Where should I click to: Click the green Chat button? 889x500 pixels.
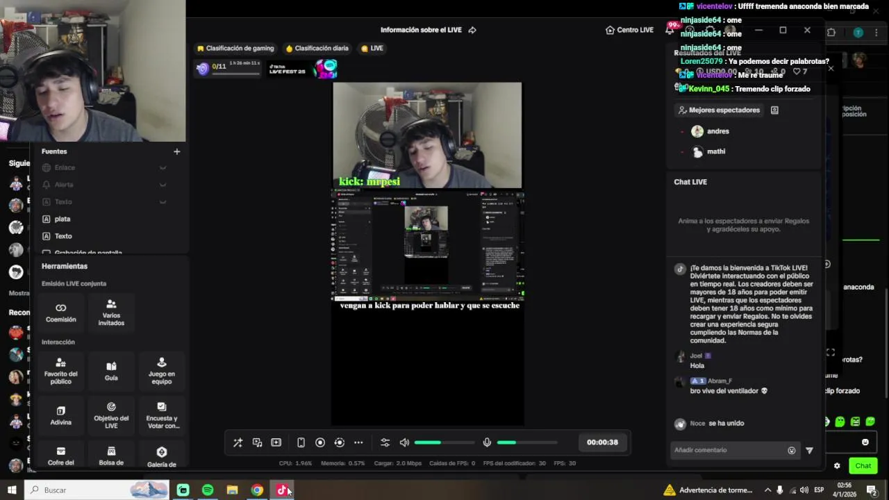click(x=863, y=466)
